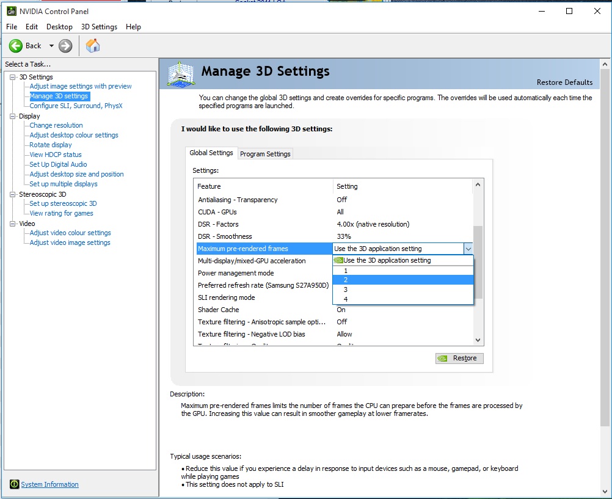The width and height of the screenshot is (612, 499).
Task: Open View HDCP status task
Action: coord(56,155)
